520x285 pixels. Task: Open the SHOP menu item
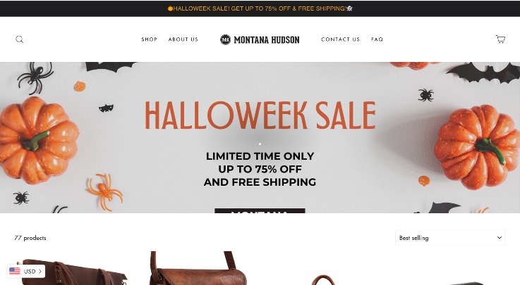coord(150,39)
